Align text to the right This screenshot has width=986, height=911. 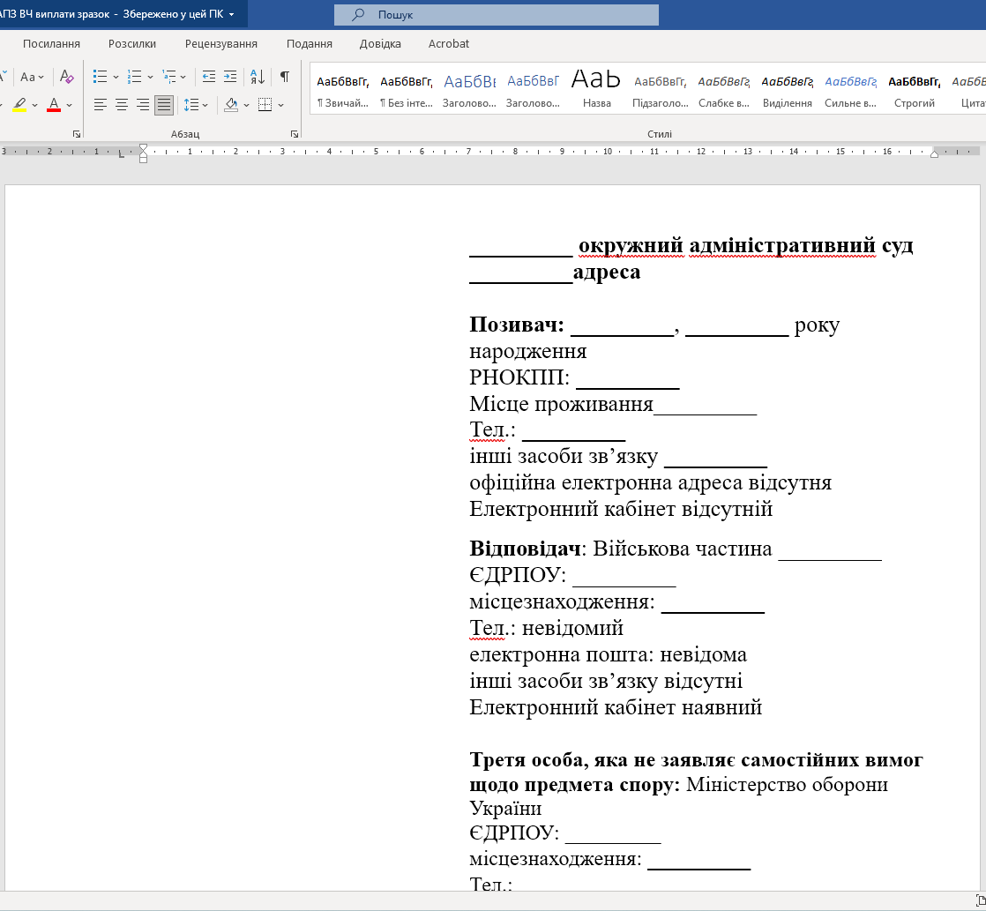tap(143, 105)
